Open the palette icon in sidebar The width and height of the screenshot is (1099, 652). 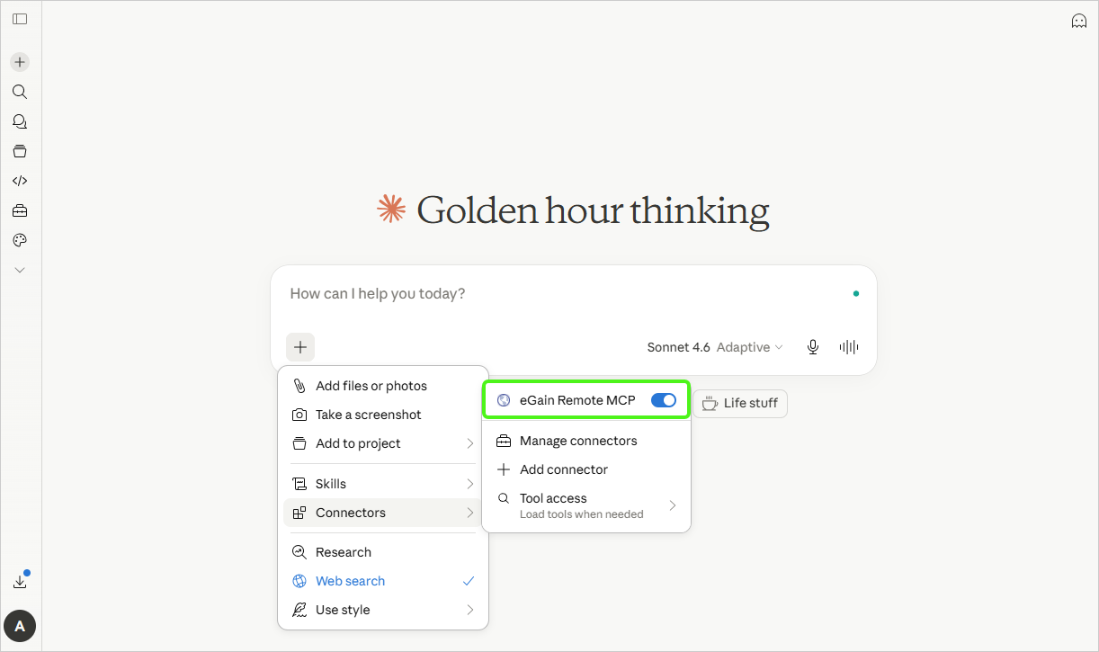pyautogui.click(x=20, y=240)
